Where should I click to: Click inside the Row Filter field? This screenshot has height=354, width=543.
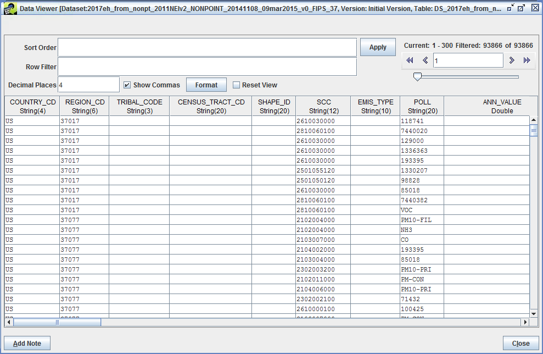click(x=209, y=67)
